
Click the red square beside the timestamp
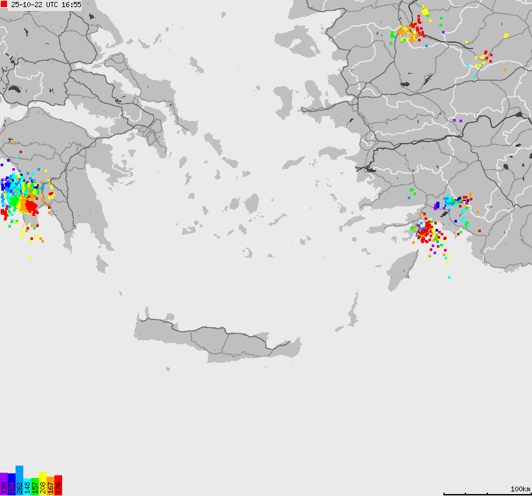point(4,4)
